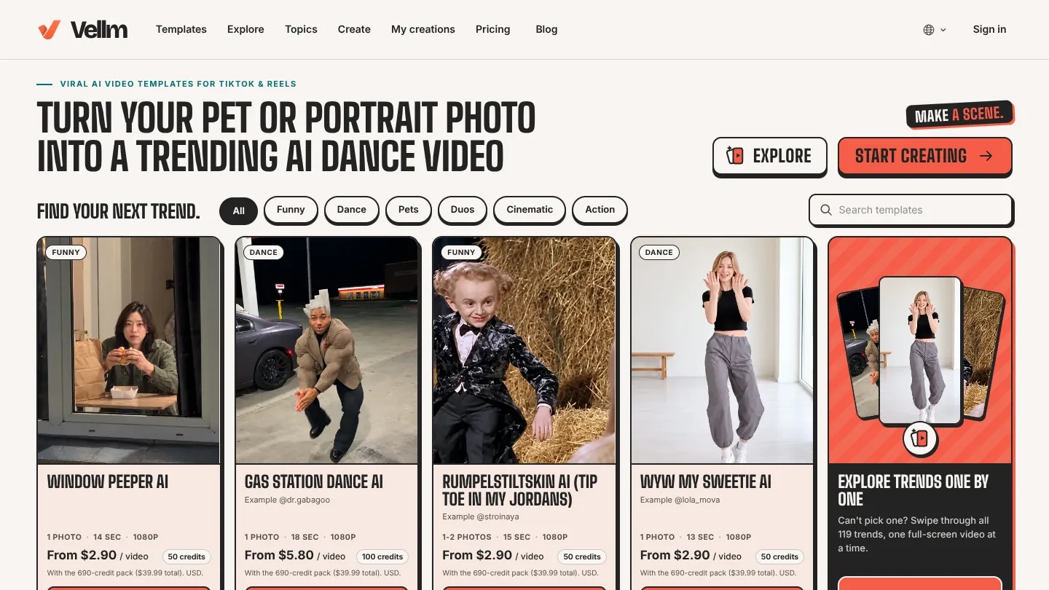Viewport: 1049px width, 590px height.
Task: Click the round video icon under stacked cards
Action: pos(919,438)
